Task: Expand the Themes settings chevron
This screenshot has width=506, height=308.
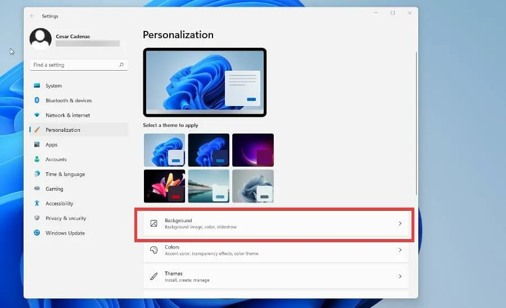Action: click(400, 277)
